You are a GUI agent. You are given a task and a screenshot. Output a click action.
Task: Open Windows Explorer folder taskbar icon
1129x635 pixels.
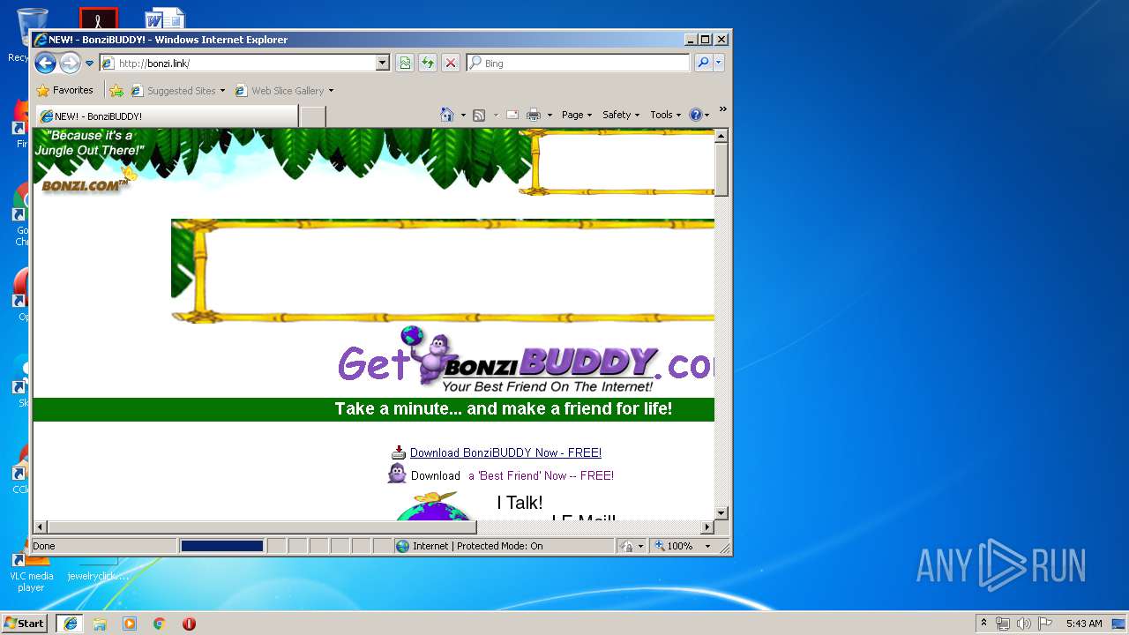pyautogui.click(x=100, y=624)
